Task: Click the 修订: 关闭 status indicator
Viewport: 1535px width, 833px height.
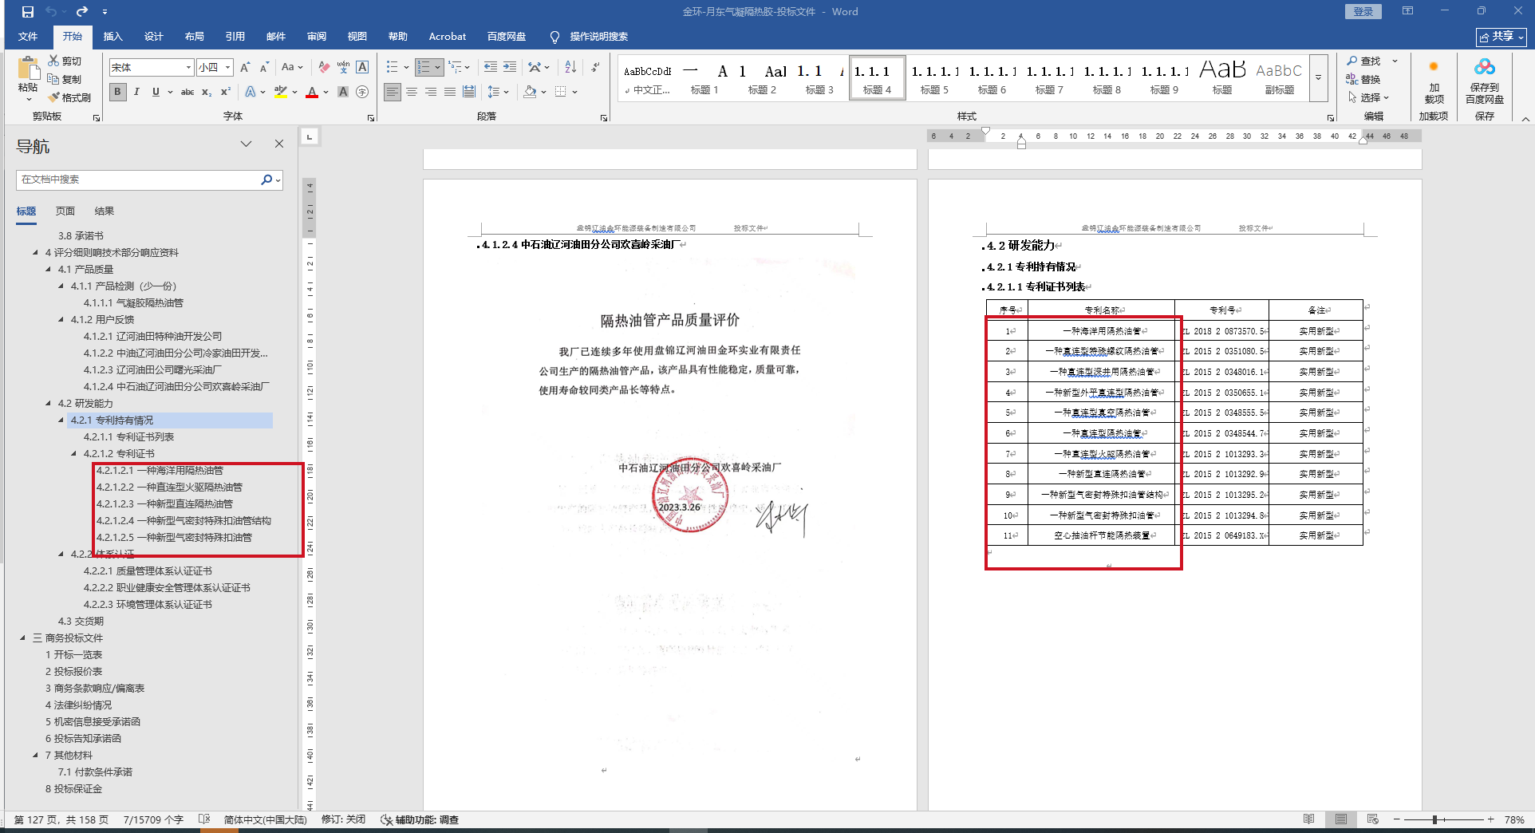Action: pos(343,819)
